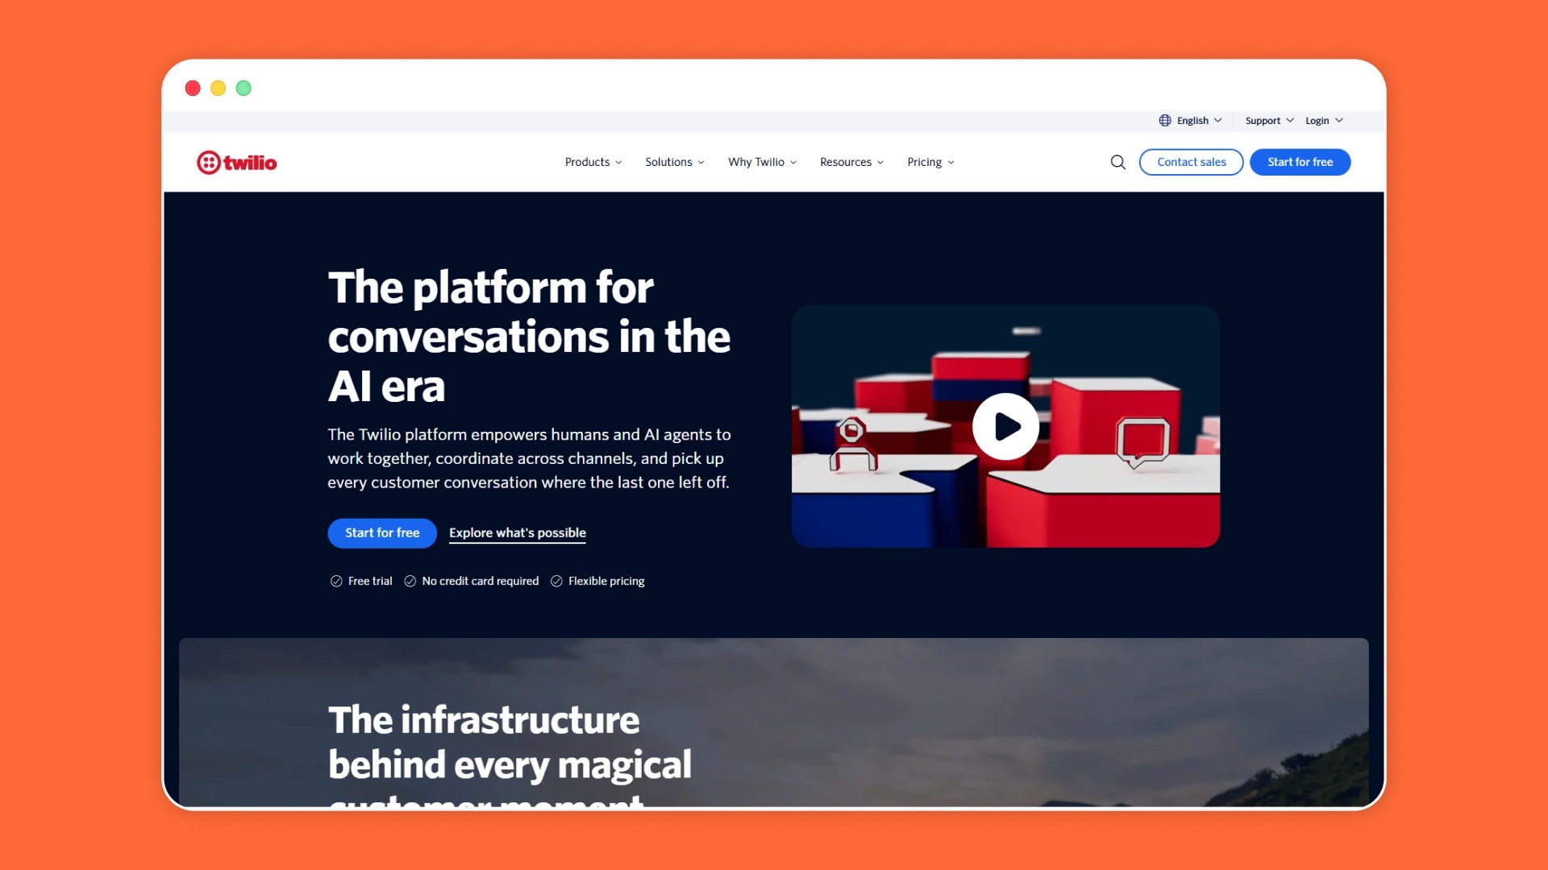Play the hero video
The image size is (1548, 870).
pos(1005,426)
